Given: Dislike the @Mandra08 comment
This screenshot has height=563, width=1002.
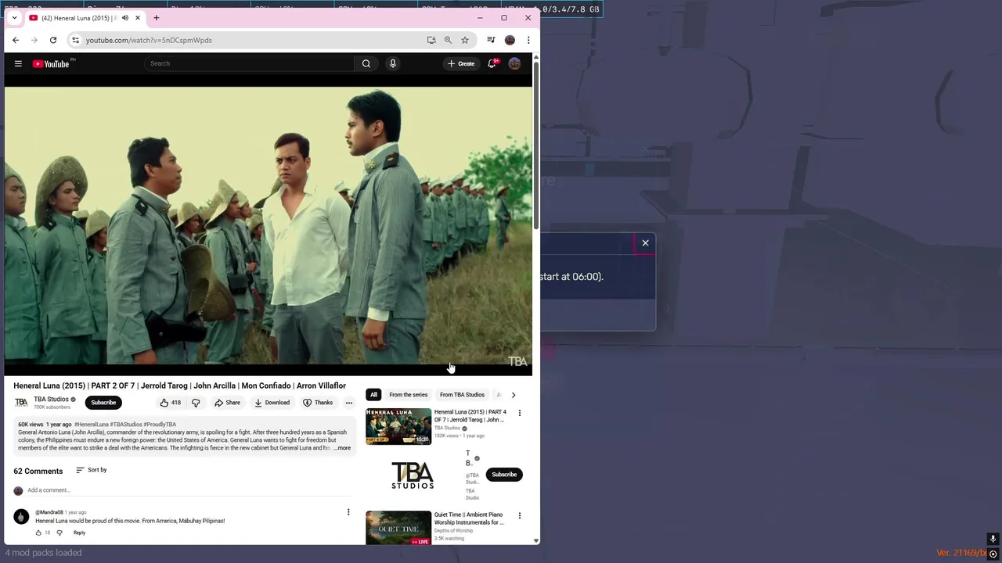Looking at the screenshot, I should click(59, 533).
